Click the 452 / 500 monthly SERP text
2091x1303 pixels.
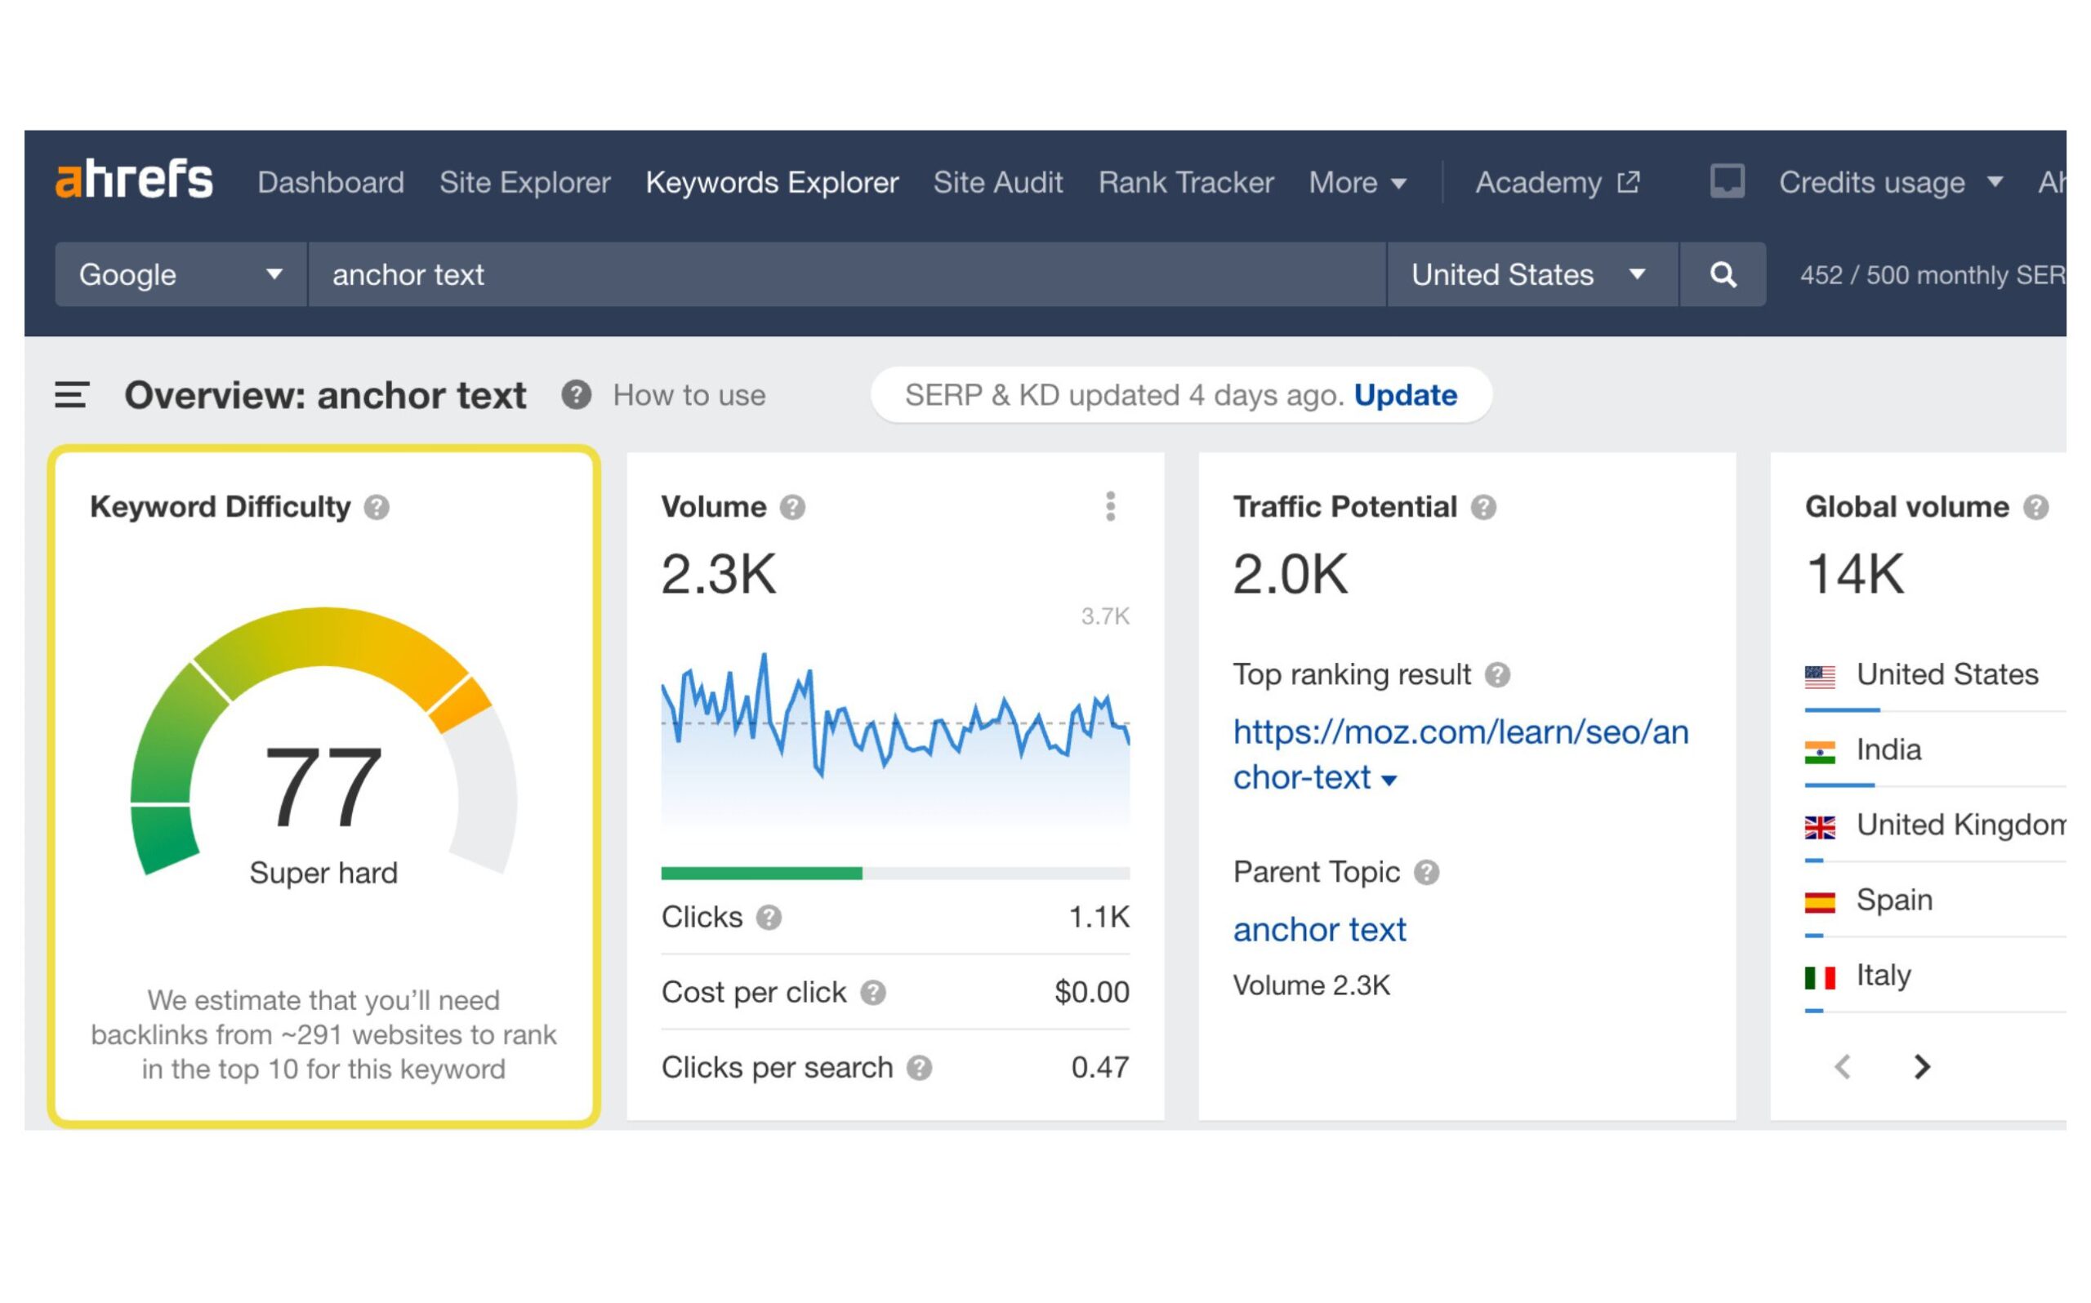point(1933,275)
